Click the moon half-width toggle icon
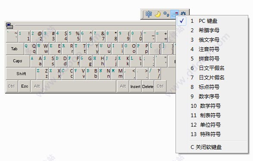The width and height of the screenshot is (253, 161). point(157,14)
